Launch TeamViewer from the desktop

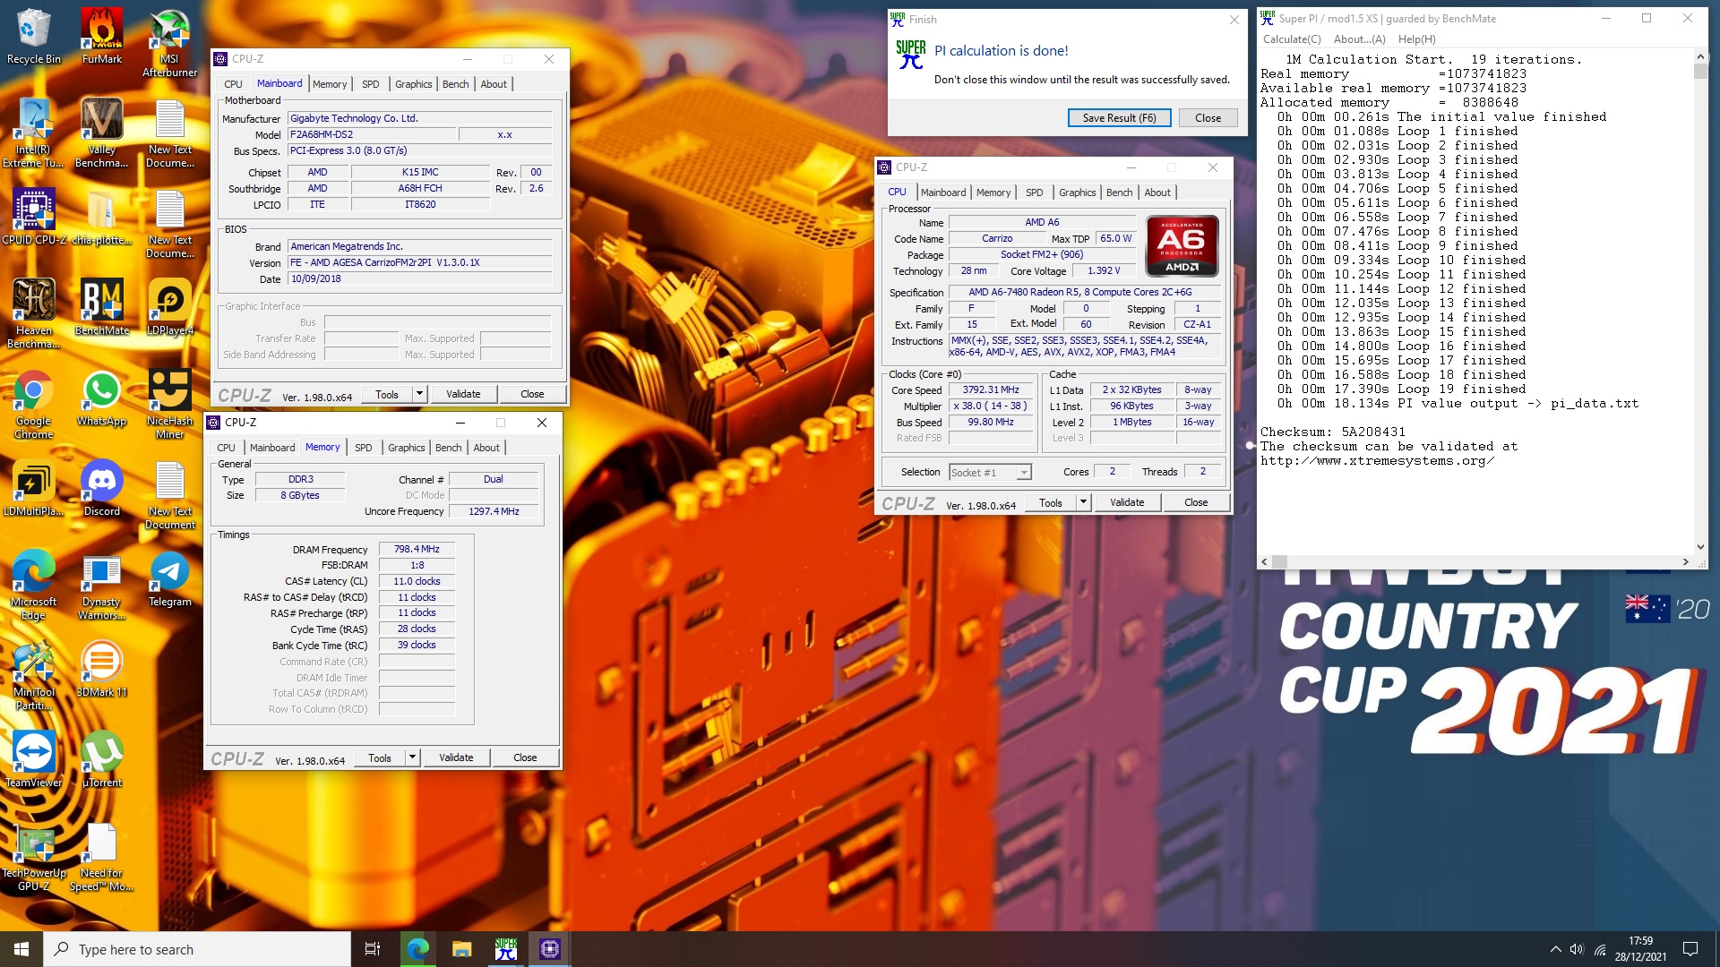coord(33,760)
